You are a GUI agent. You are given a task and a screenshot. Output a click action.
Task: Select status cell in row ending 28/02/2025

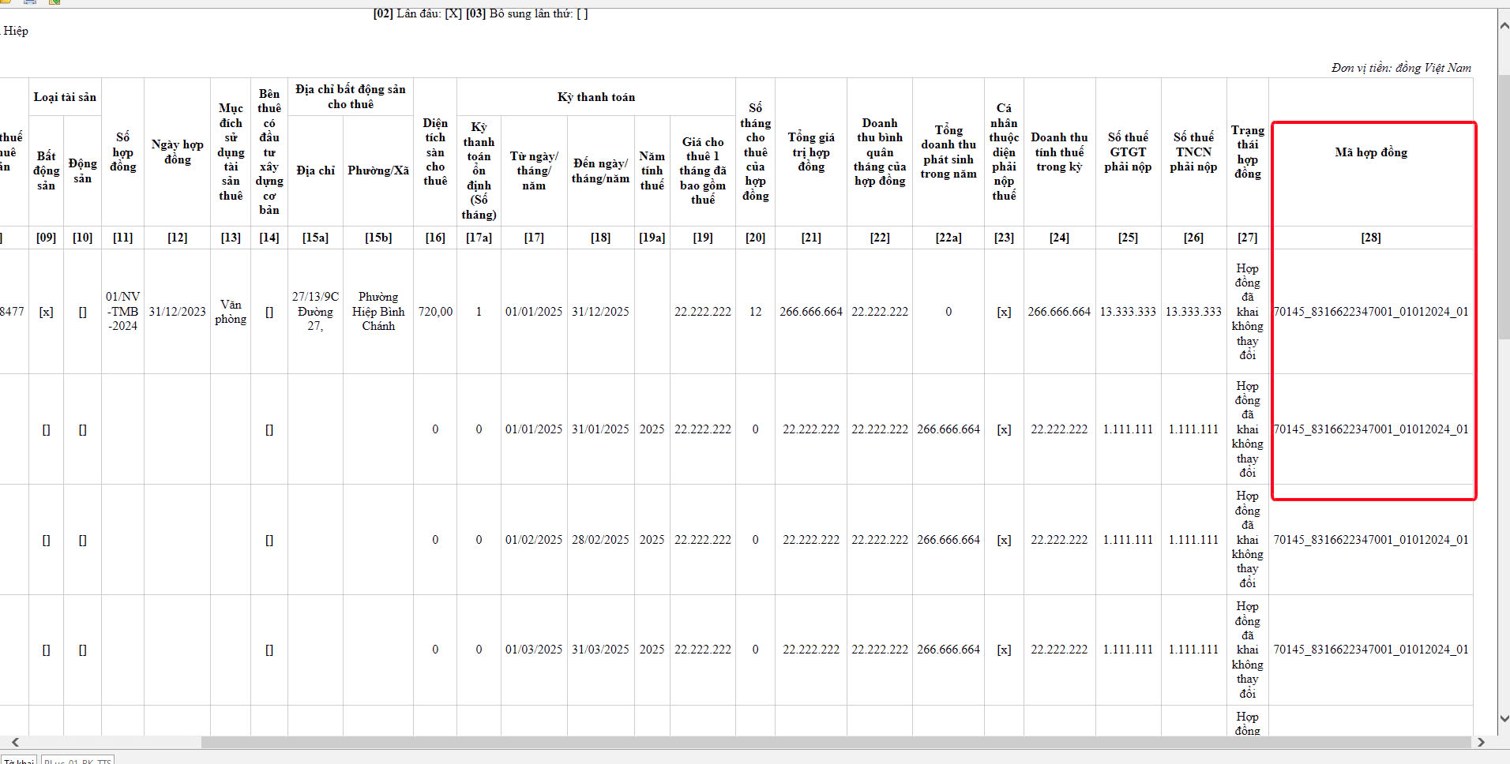point(1248,540)
